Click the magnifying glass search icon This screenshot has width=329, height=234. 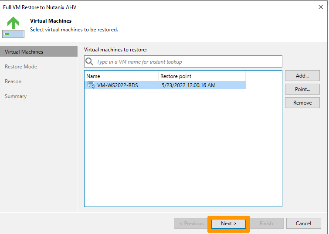point(89,61)
